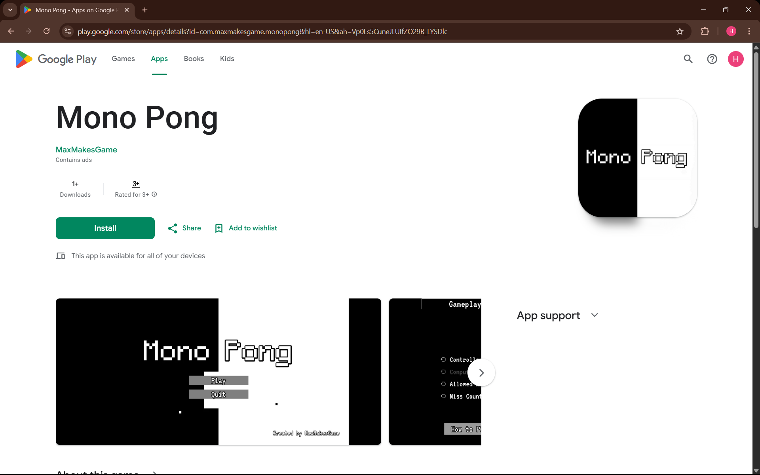Image resolution: width=760 pixels, height=475 pixels.
Task: Click the Rated for 3+ label
Action: (x=132, y=195)
